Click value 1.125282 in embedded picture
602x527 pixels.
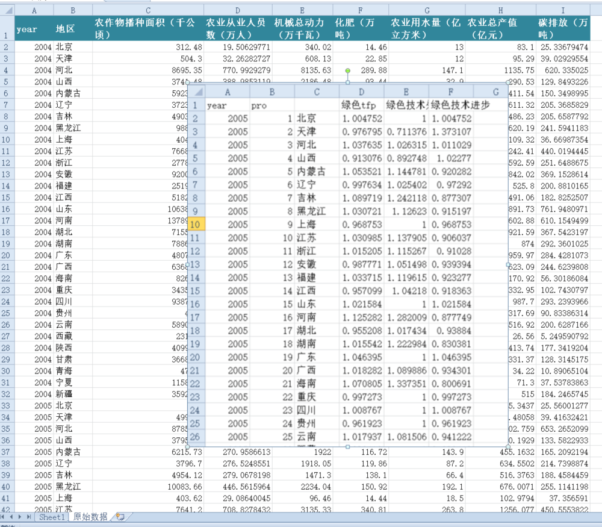coord(362,317)
